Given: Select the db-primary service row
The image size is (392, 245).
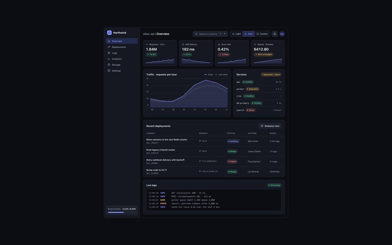Looking at the screenshot, I should click(259, 103).
